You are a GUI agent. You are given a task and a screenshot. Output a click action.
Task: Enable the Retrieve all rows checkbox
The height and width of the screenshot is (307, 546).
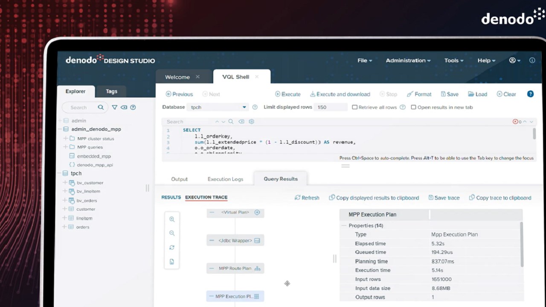354,107
